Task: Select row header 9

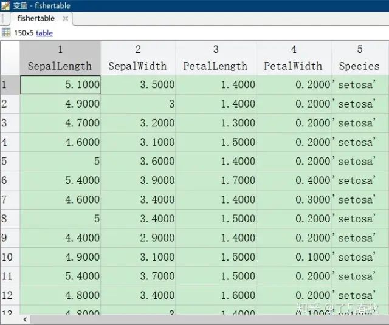Action: click(10, 238)
